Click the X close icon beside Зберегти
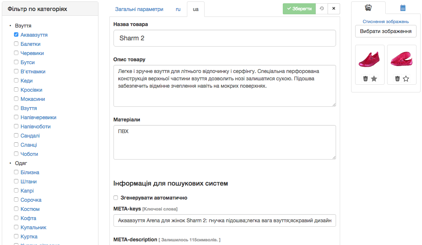 tap(333, 9)
